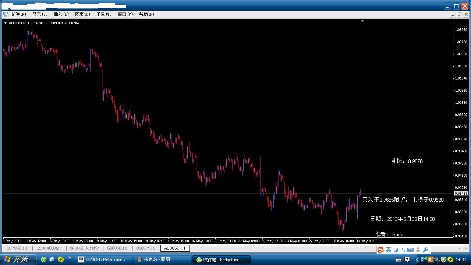This screenshot has height=265, width=471.
Task: Click the 开始 Start button
Action: tap(18, 259)
